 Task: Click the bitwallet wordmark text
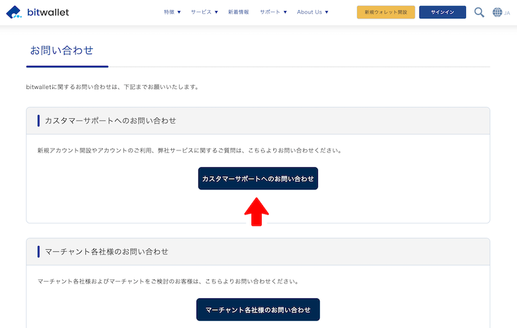click(48, 12)
